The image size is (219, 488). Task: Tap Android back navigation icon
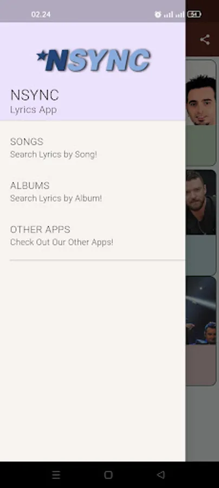click(x=160, y=474)
